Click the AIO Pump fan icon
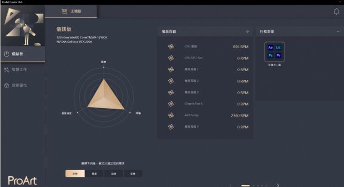 171,115
